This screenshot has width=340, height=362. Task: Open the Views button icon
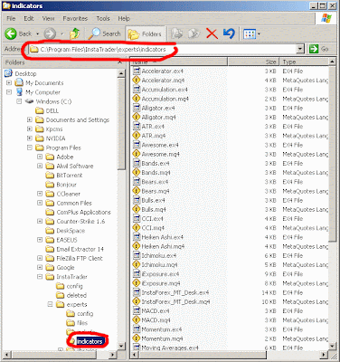pos(250,34)
